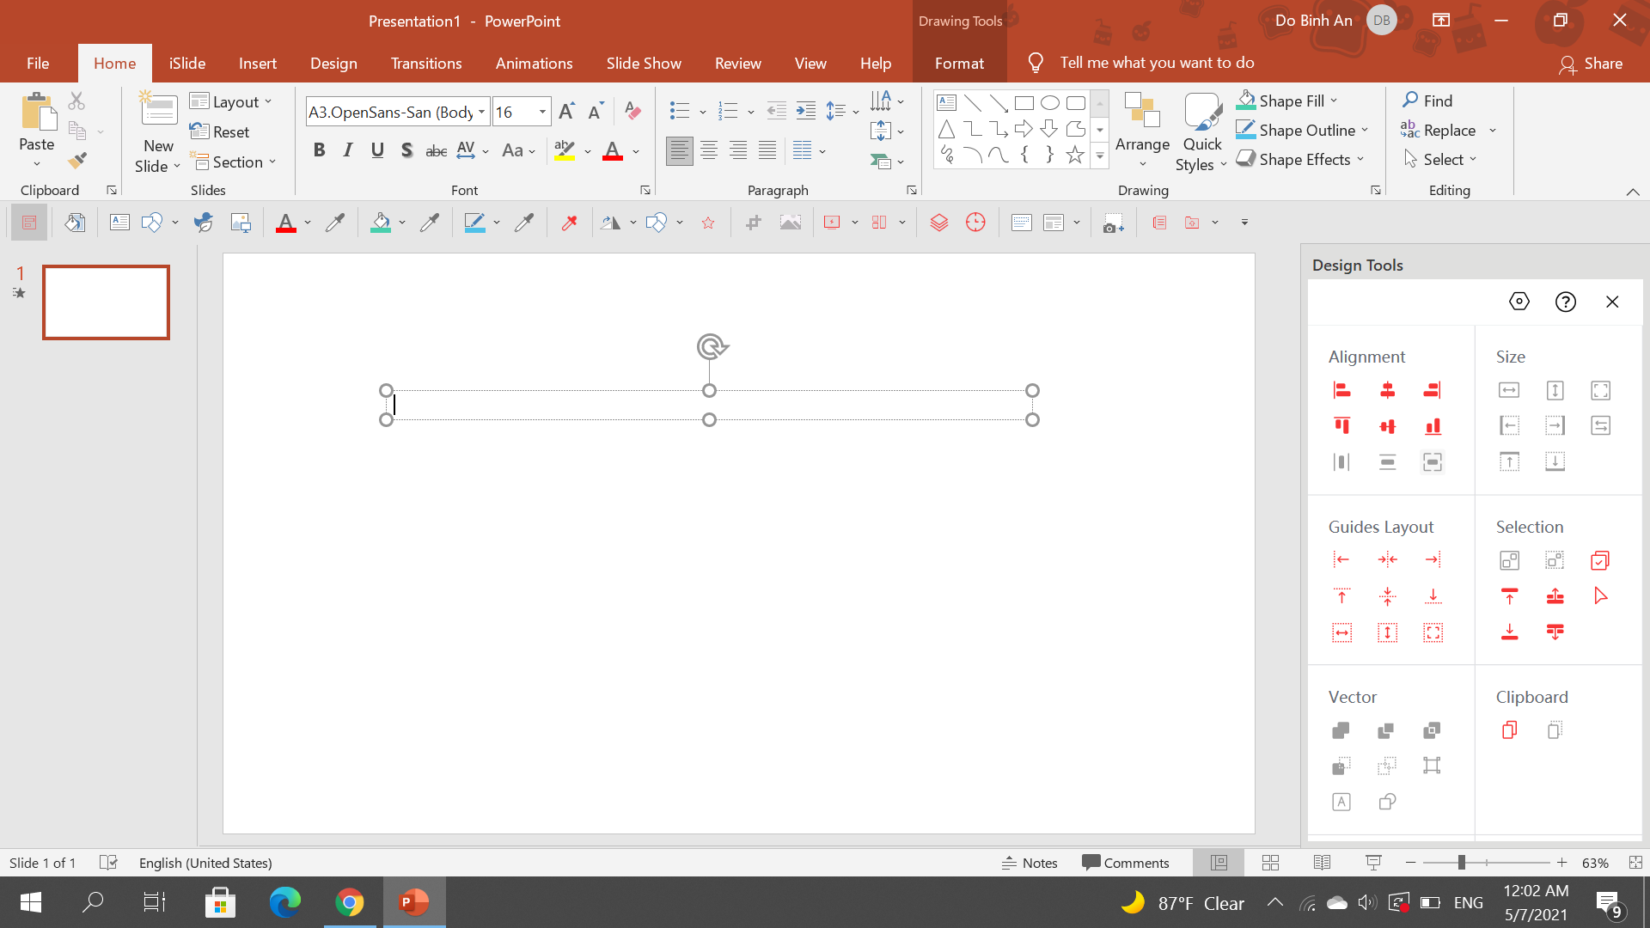Toggle Strikethrough formatting
The height and width of the screenshot is (928, 1650).
coord(436,150)
